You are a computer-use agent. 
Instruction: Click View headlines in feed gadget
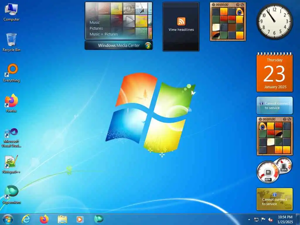pyautogui.click(x=181, y=30)
